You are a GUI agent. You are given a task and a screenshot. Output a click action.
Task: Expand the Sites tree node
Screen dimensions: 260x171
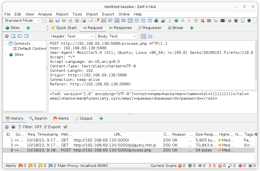click(x=6, y=55)
